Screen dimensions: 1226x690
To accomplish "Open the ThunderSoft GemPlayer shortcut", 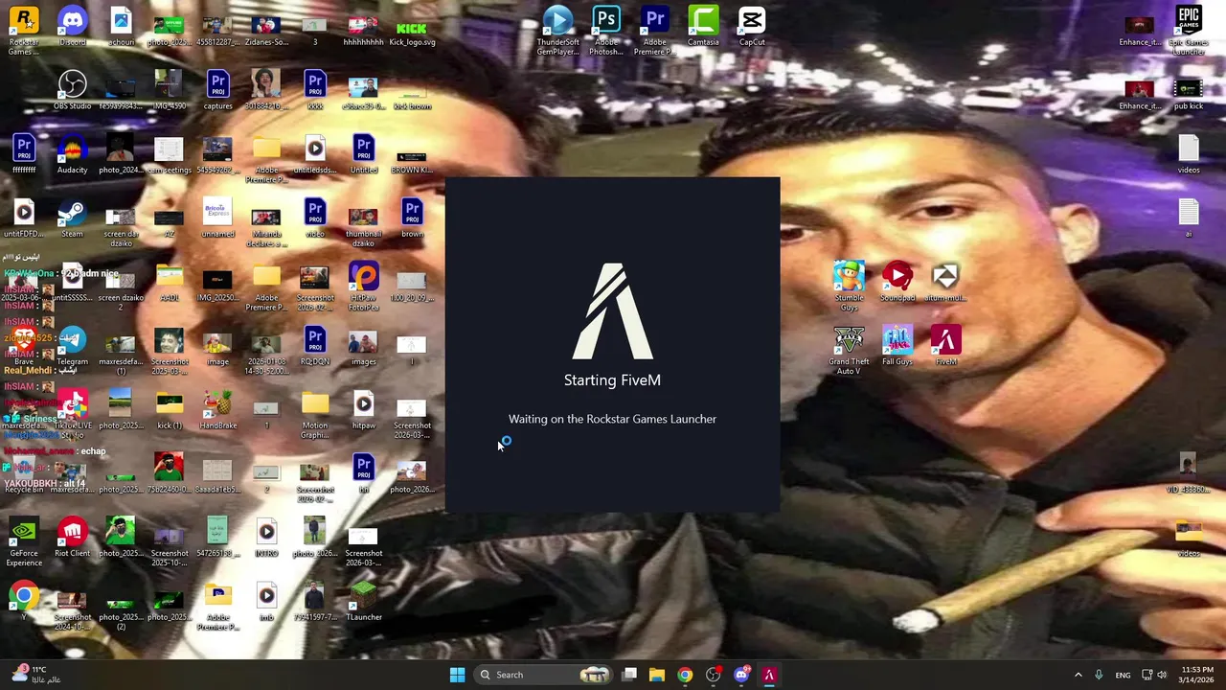I will 557,31.
